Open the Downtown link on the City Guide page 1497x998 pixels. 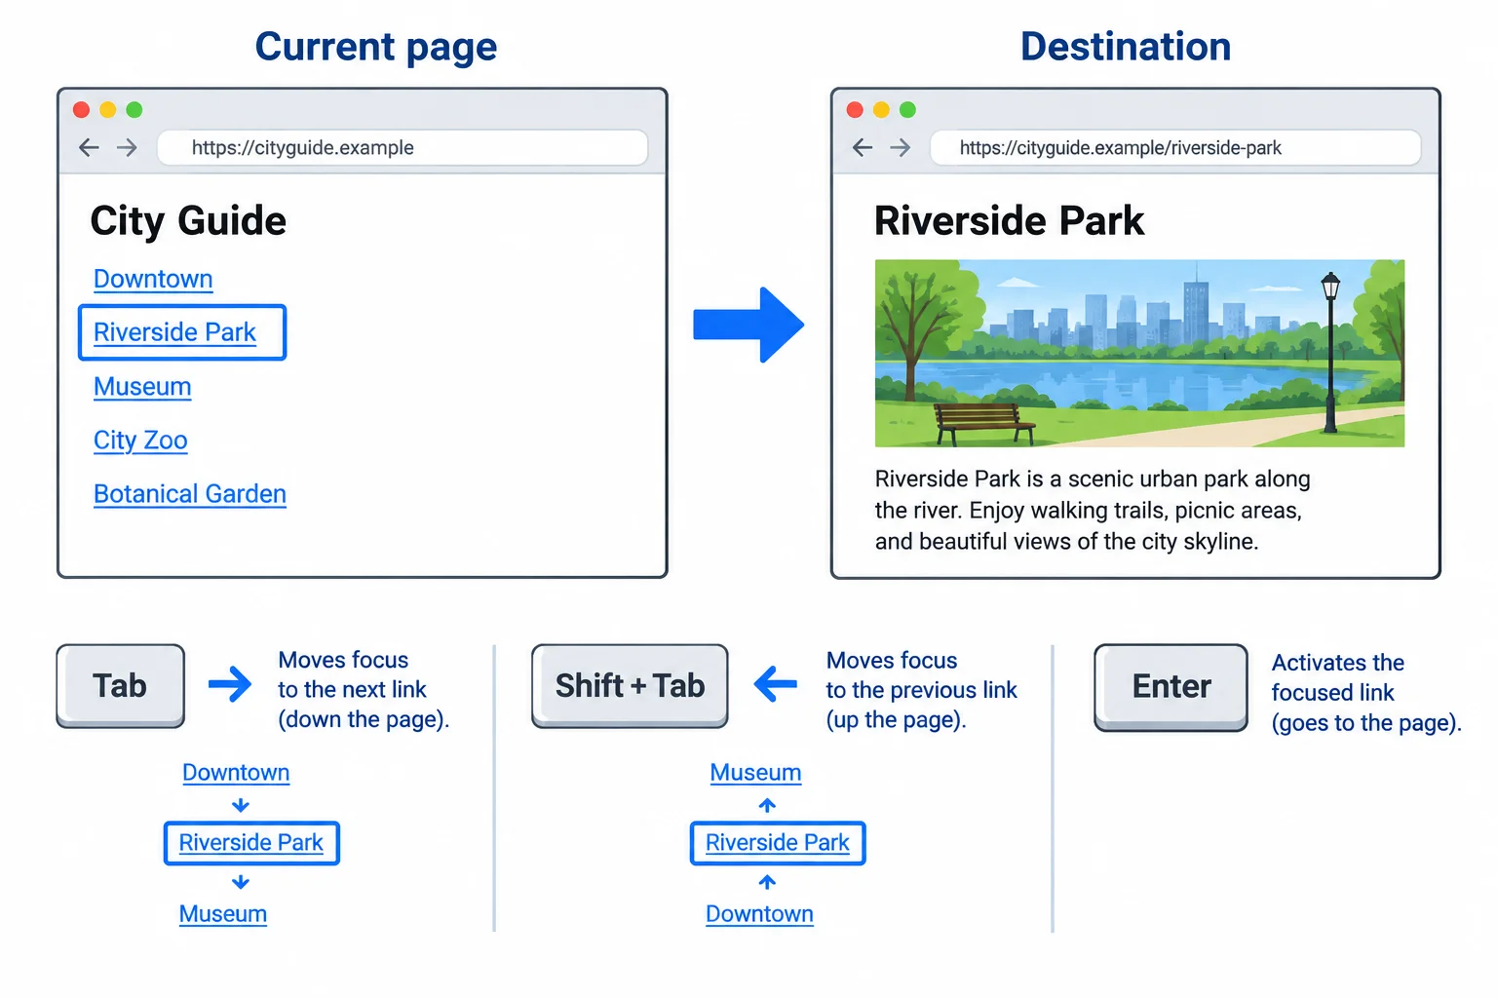153,279
